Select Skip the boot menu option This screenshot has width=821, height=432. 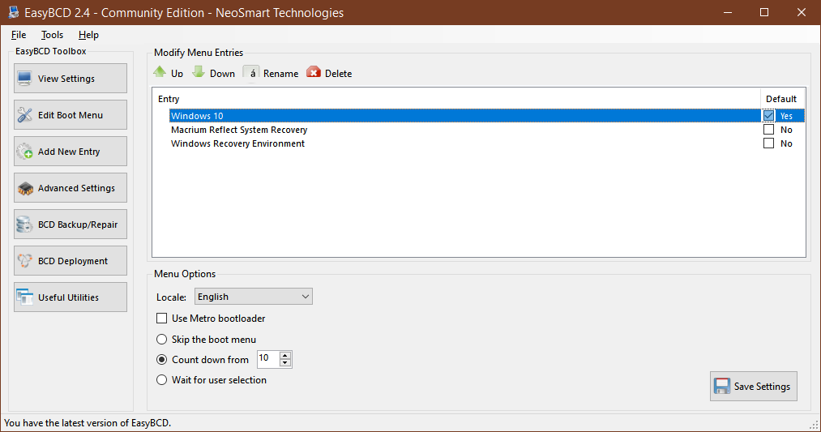click(x=162, y=340)
